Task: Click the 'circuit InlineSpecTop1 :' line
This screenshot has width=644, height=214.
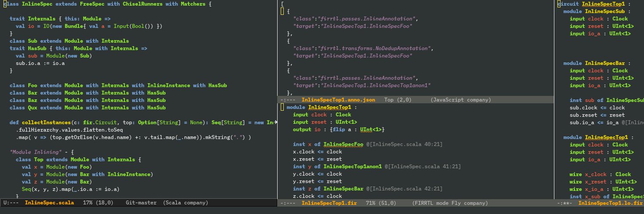Action: coord(594,4)
